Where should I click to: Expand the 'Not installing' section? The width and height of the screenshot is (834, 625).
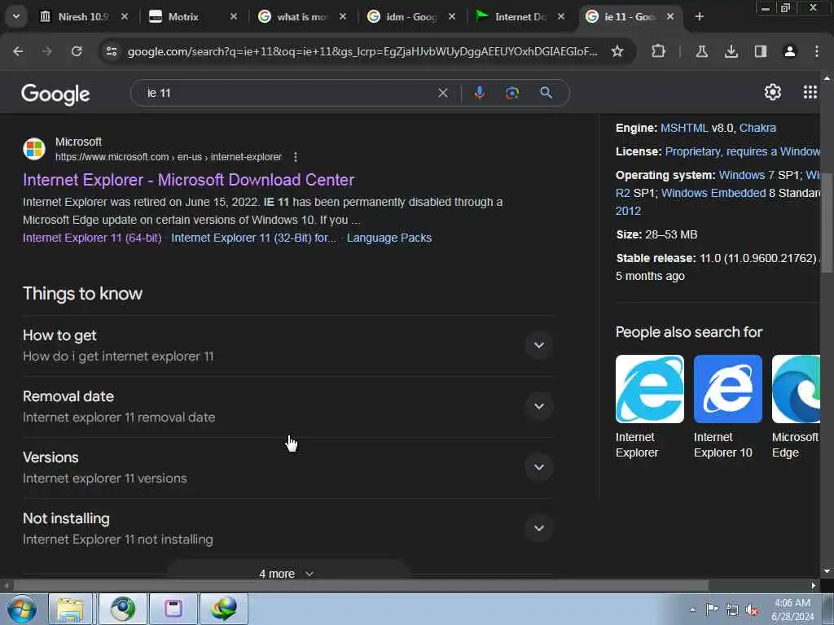tap(288, 528)
